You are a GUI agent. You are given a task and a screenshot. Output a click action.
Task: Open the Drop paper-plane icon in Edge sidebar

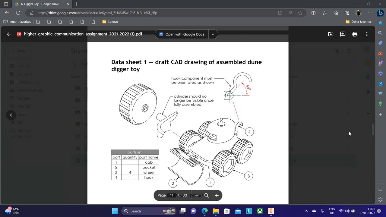[x=380, y=93]
